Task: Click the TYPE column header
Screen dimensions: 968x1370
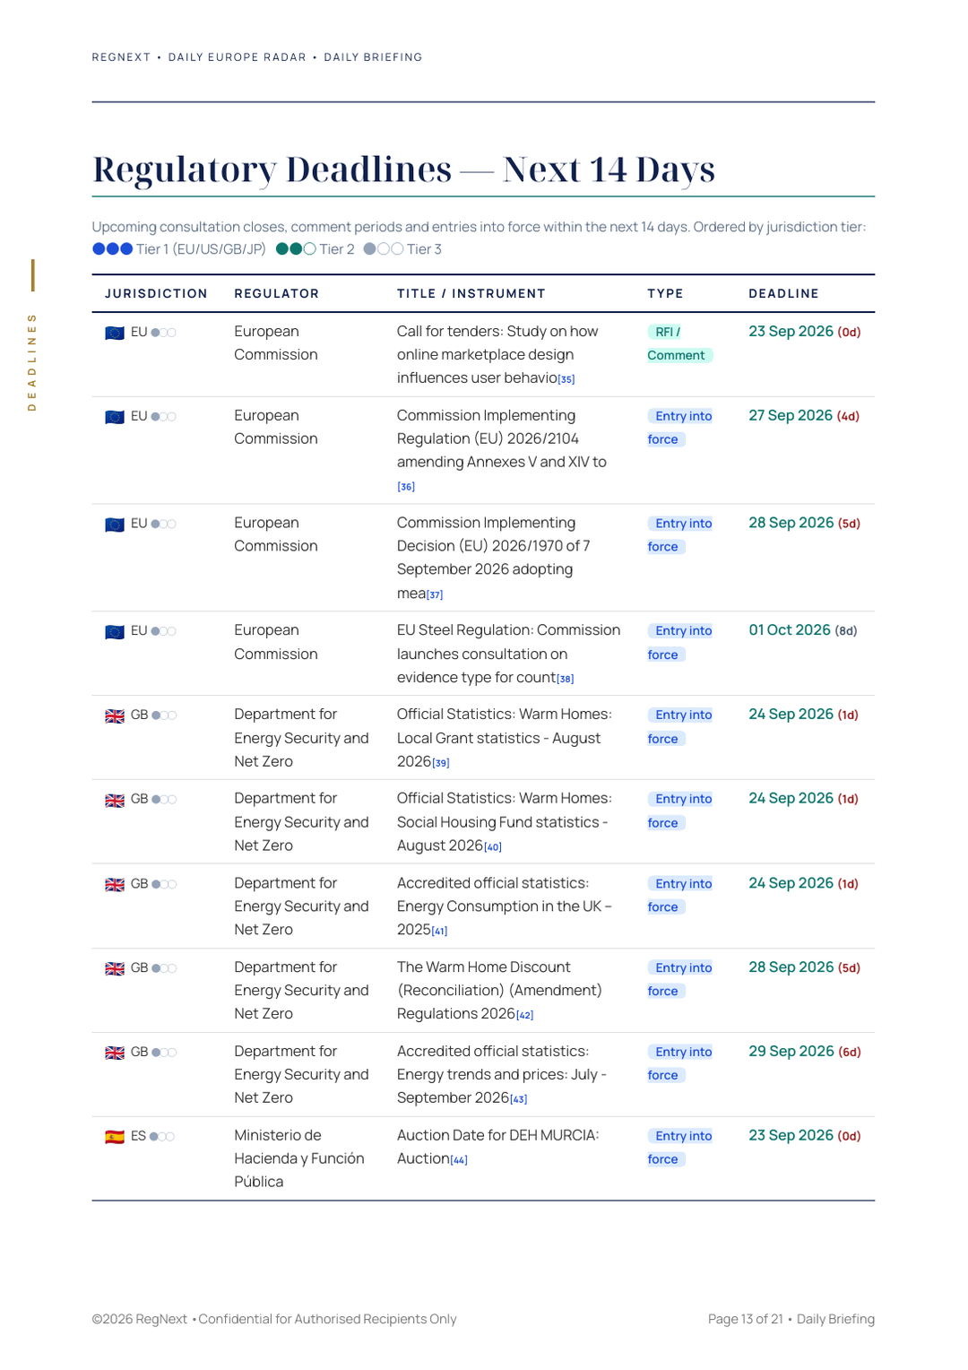Action: [x=665, y=294]
